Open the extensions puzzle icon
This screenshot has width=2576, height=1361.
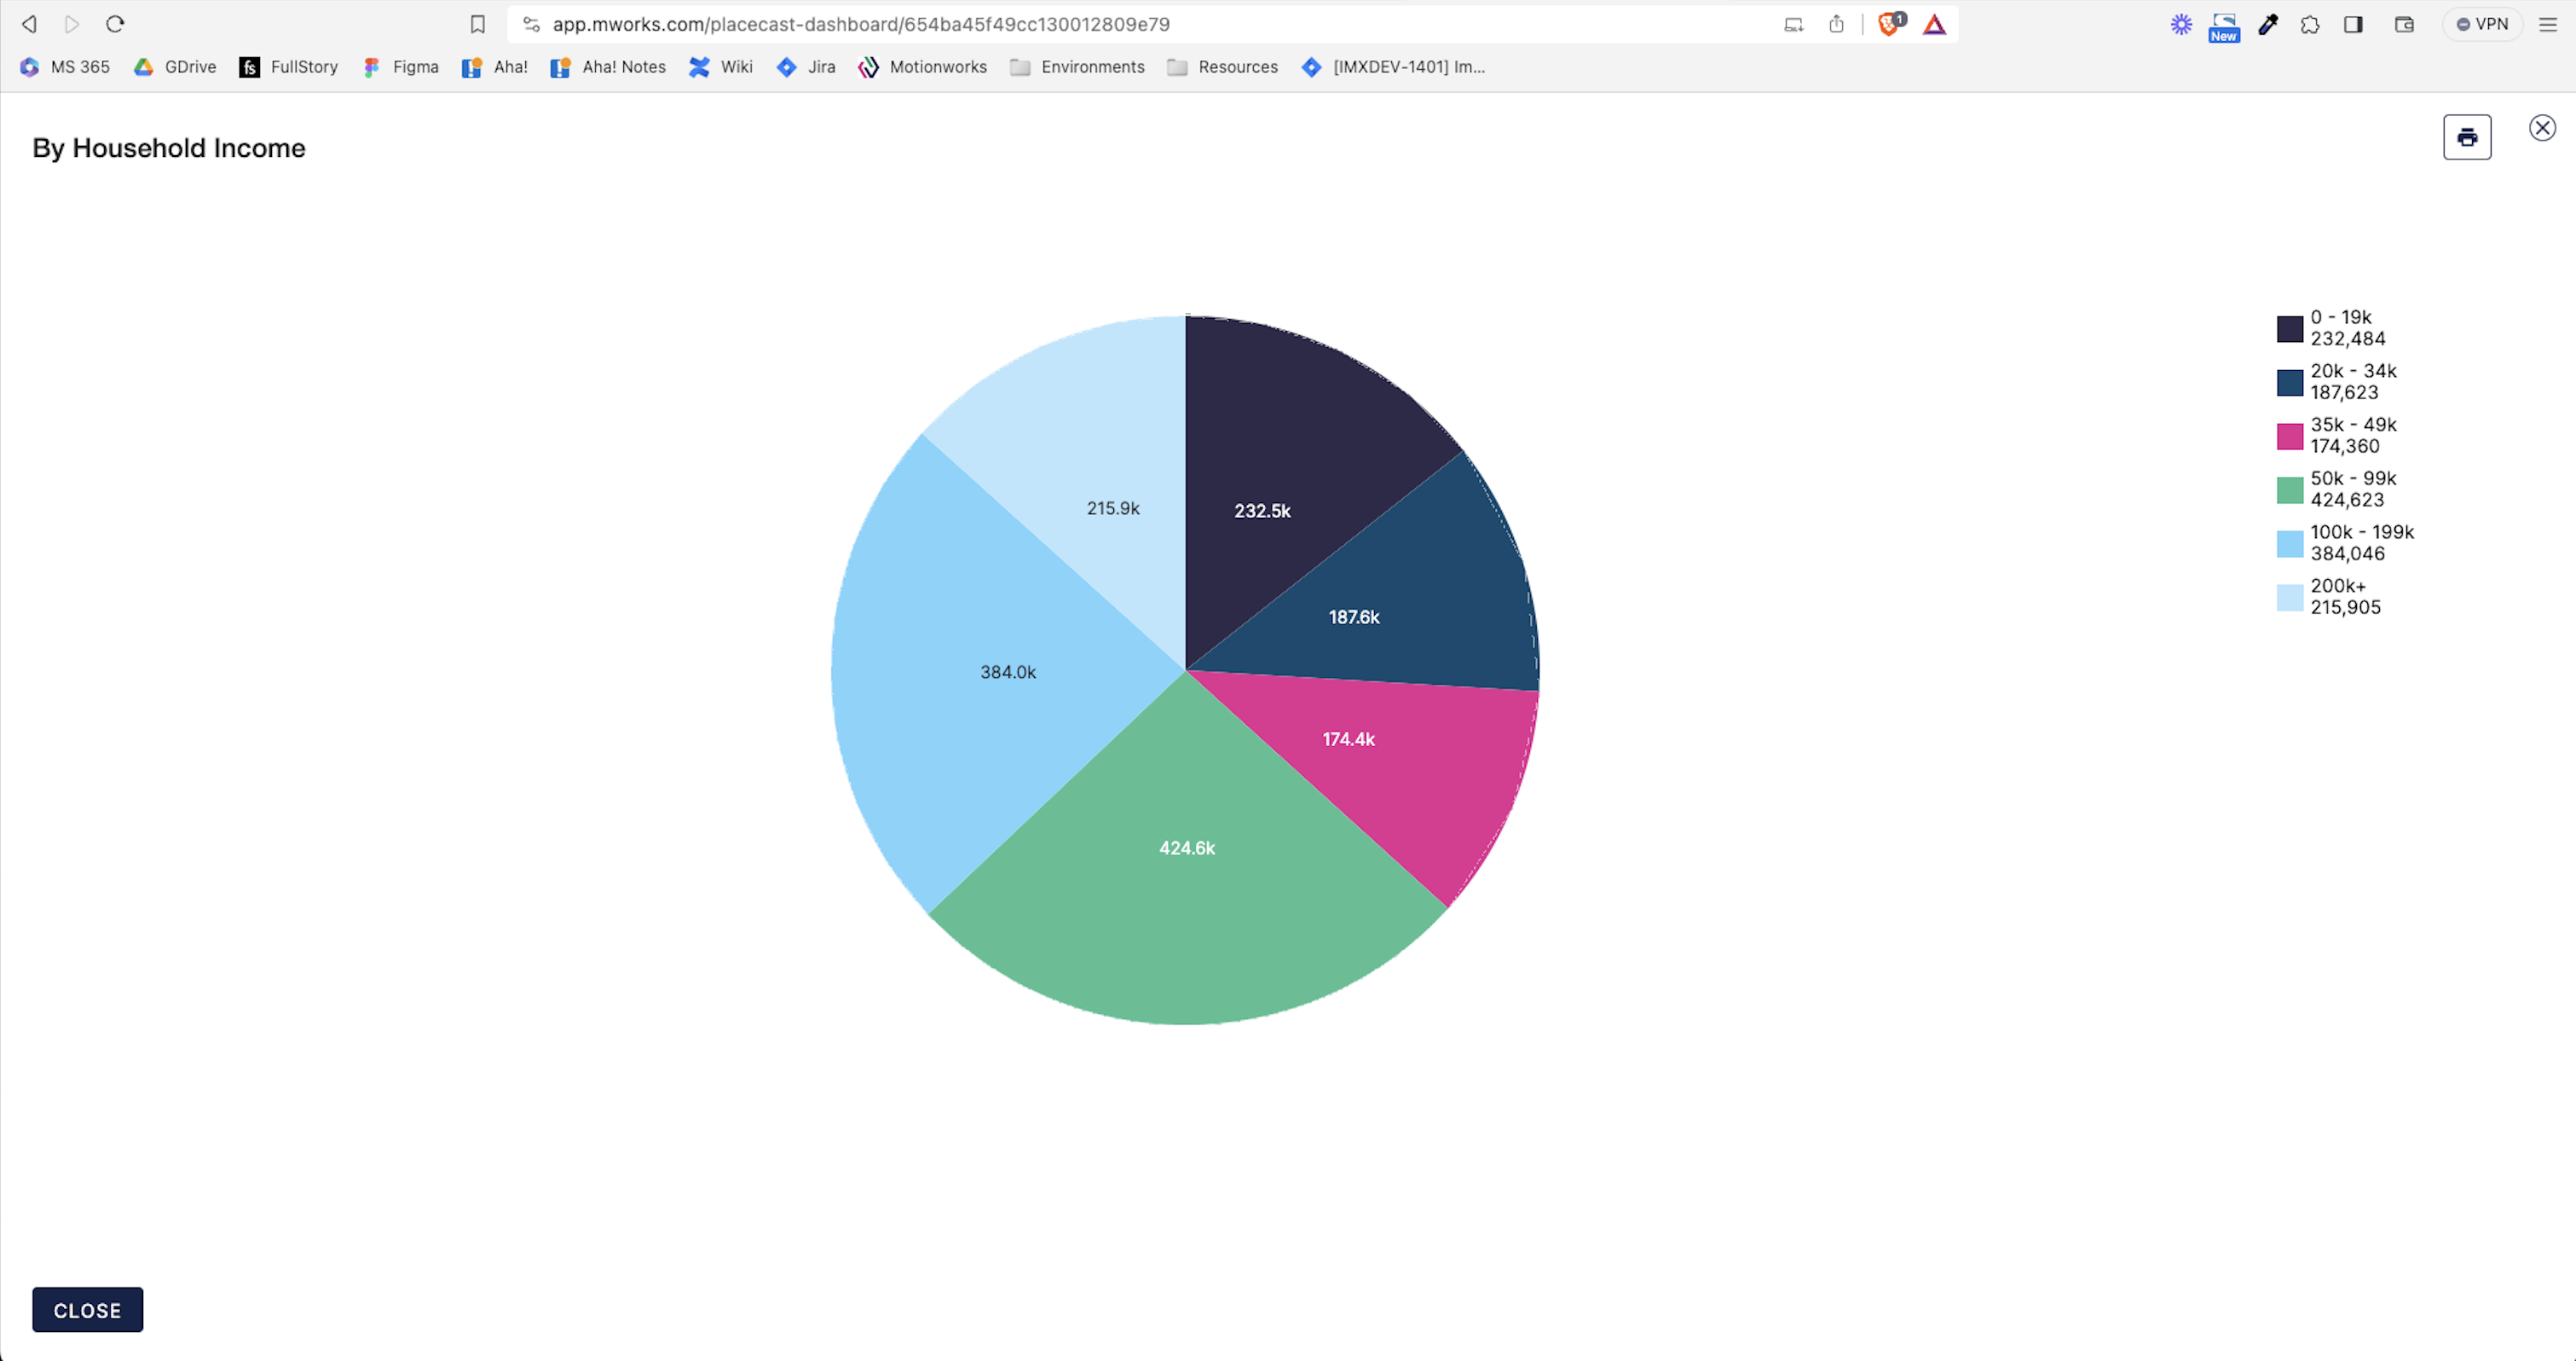coord(2310,24)
